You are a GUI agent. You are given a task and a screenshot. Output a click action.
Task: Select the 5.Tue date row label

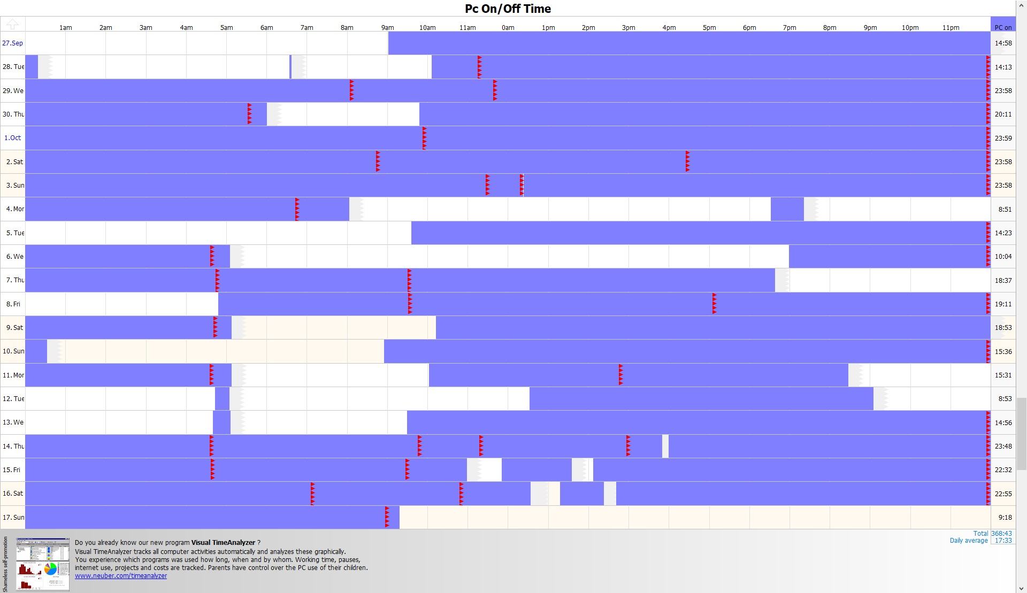tap(12, 233)
